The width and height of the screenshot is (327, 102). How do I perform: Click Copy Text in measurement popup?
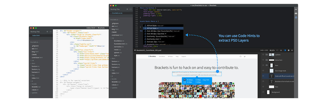206,80
